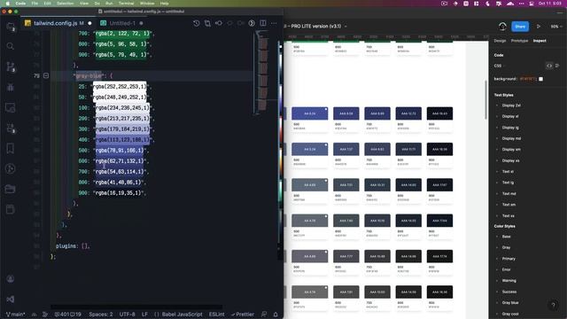This screenshot has width=567, height=319.
Task: Open the Search view in VS Code activity bar
Action: pos(11,46)
